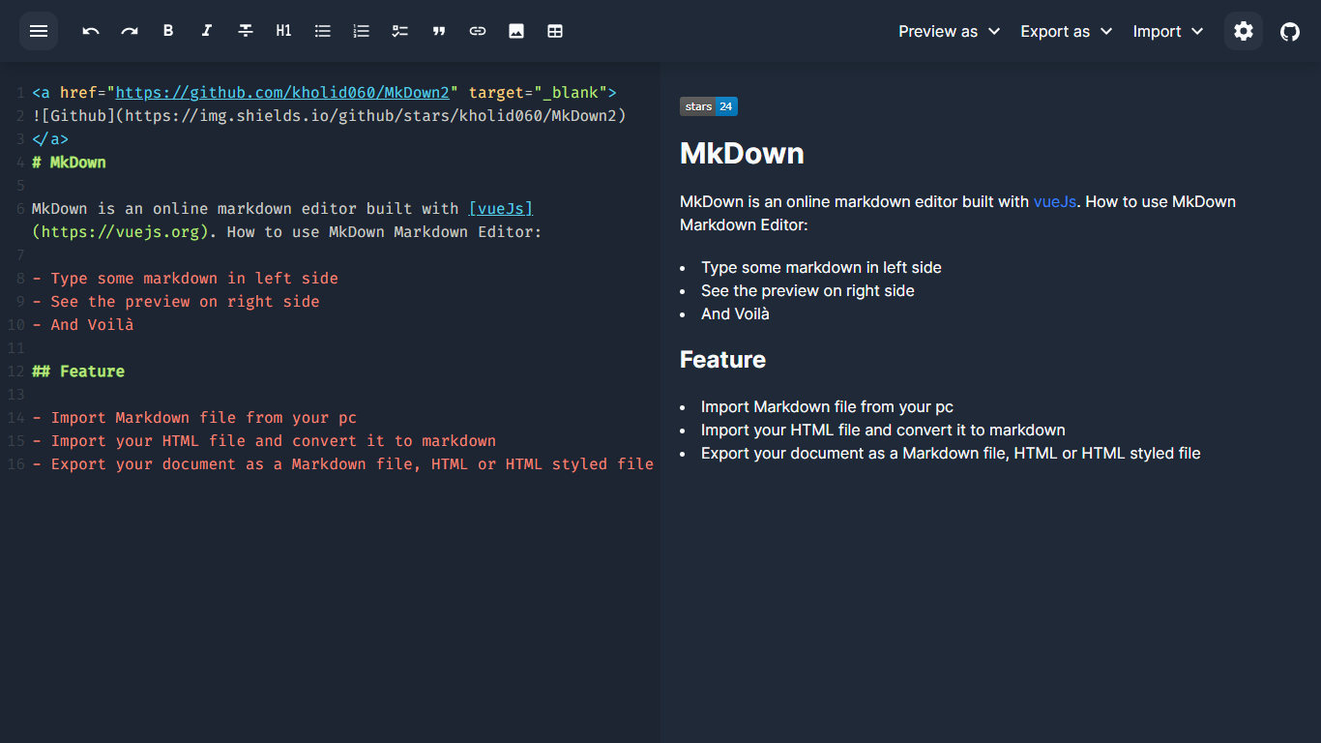
Task: Insert an image
Action: (516, 31)
